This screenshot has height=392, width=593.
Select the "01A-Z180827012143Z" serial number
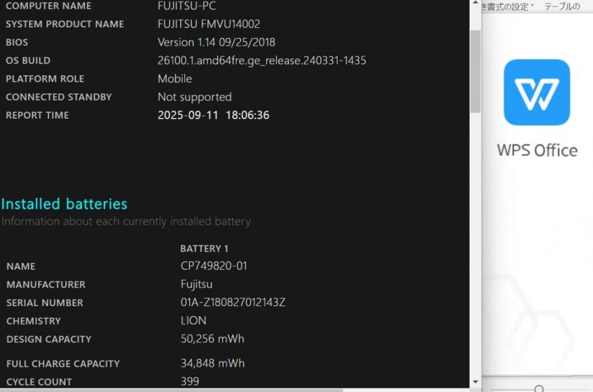click(233, 302)
